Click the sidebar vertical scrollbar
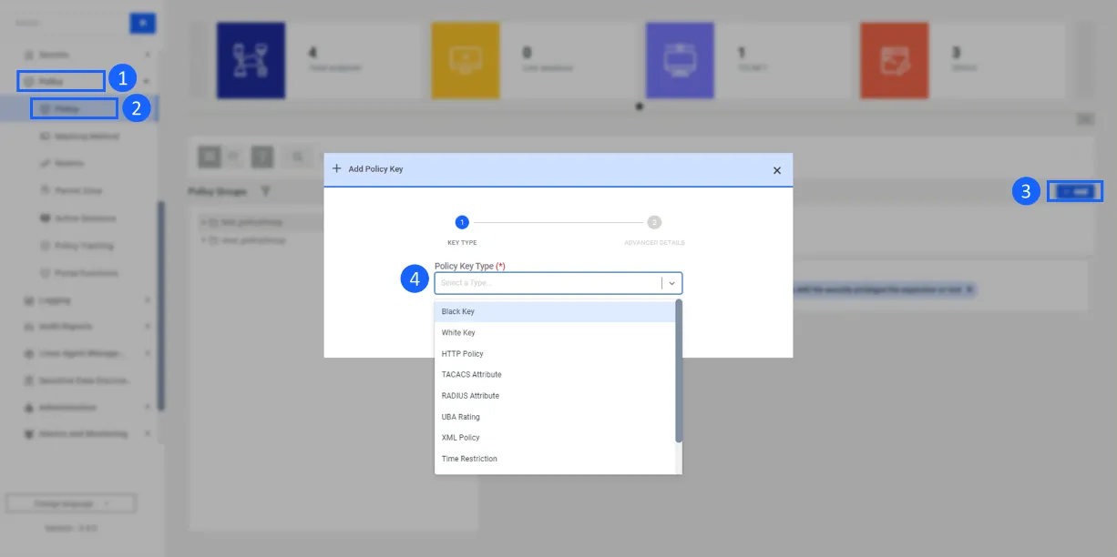This screenshot has height=557, width=1117. 161,305
